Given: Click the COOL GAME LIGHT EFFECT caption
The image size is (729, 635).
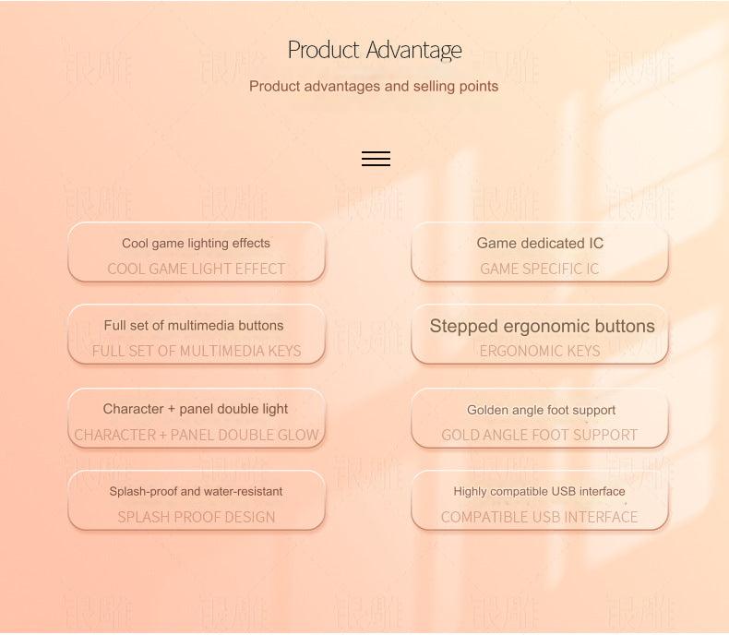Looking at the screenshot, I should [197, 269].
